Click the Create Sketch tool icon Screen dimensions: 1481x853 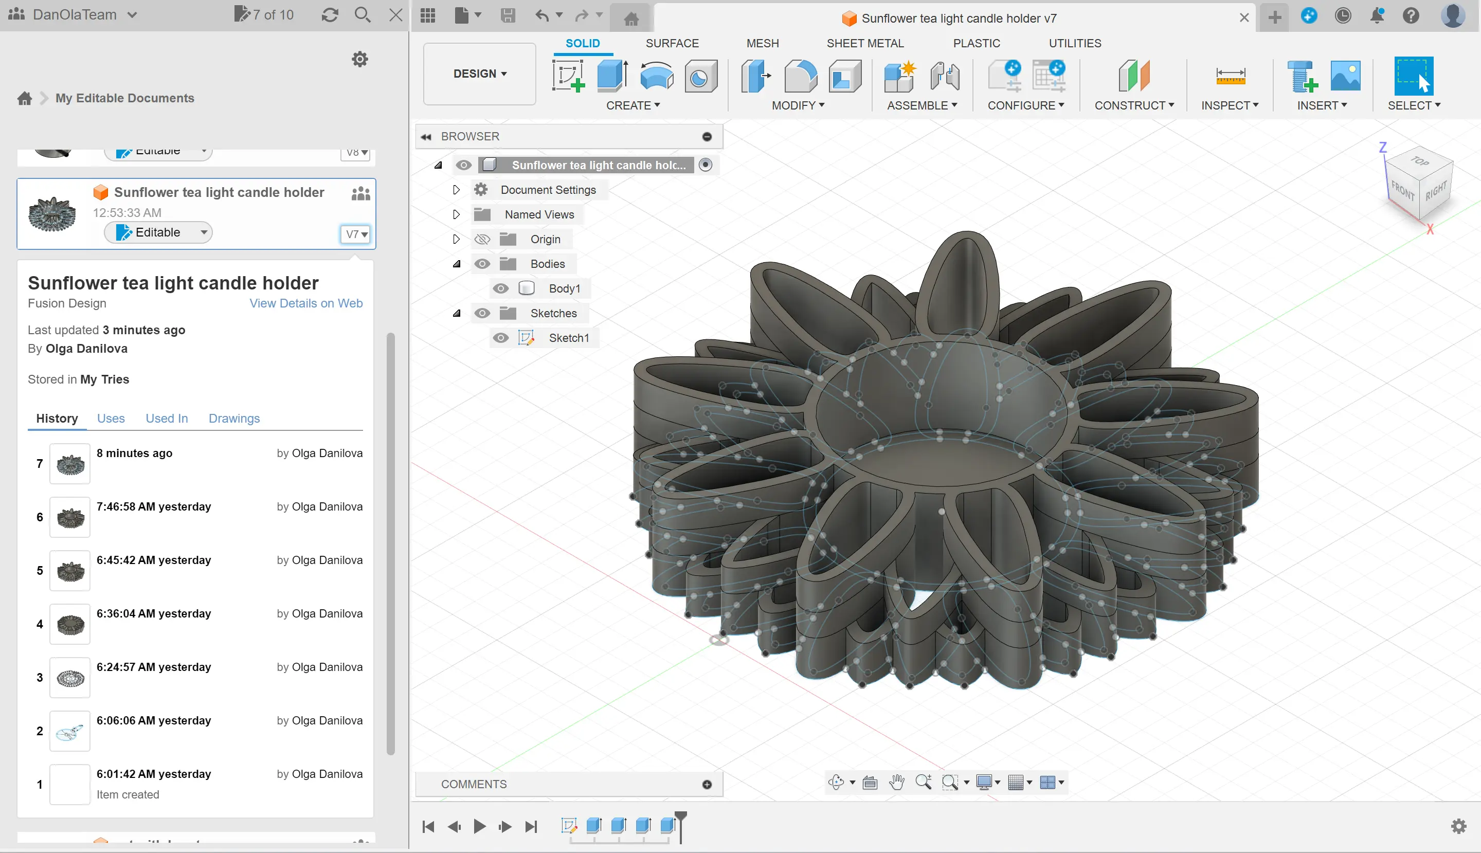568,76
